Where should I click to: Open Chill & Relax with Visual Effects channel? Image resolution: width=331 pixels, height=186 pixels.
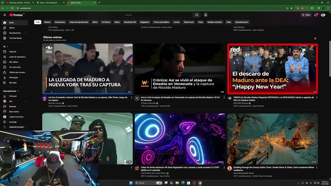pyautogui.click(x=154, y=173)
